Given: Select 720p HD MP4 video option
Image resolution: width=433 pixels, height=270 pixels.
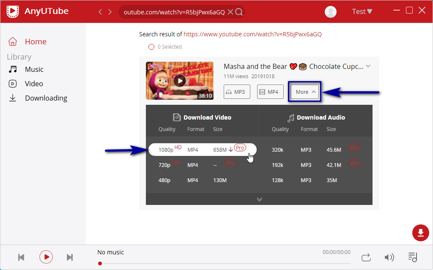Looking at the screenshot, I should (x=203, y=165).
